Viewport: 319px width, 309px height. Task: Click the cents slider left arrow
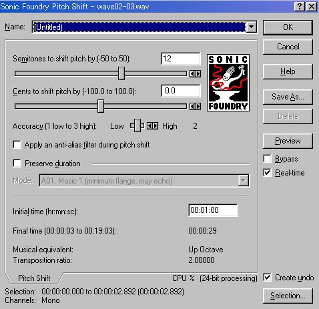click(192, 107)
